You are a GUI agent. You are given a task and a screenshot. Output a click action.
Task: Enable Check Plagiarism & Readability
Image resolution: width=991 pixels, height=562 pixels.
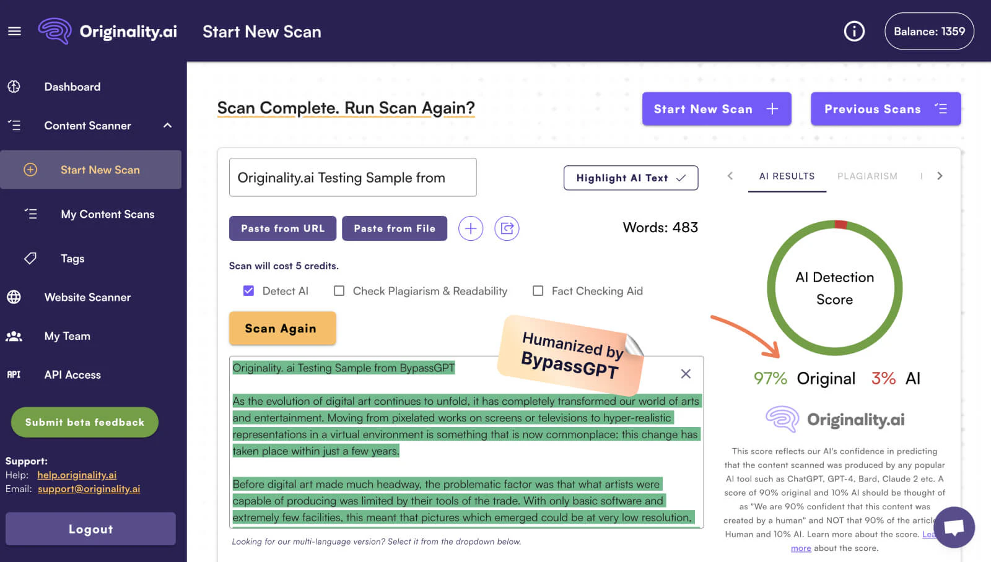coord(339,290)
